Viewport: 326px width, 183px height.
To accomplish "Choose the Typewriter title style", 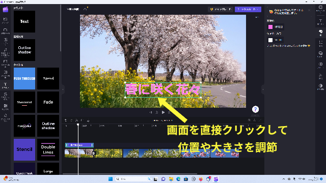I will pyautogui.click(x=48, y=78).
